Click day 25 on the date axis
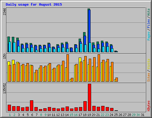The width and height of the screenshot is (152, 118). coord(116,115)
